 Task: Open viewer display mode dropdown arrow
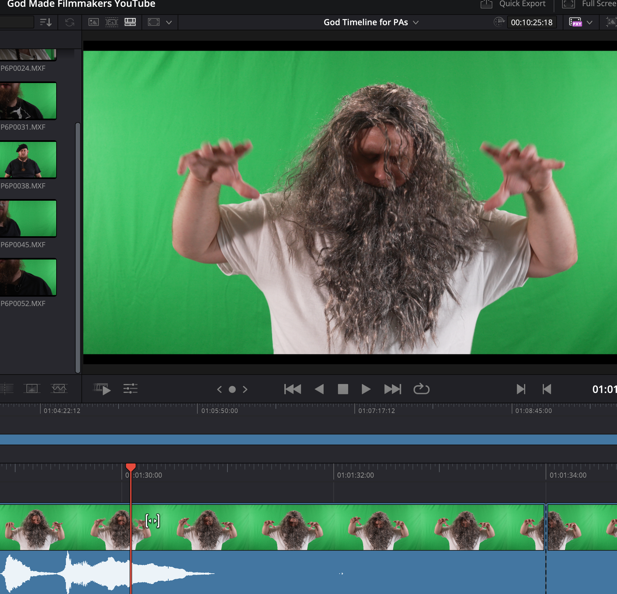point(169,23)
